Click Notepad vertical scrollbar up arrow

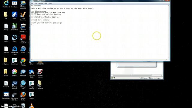pos(169,6)
